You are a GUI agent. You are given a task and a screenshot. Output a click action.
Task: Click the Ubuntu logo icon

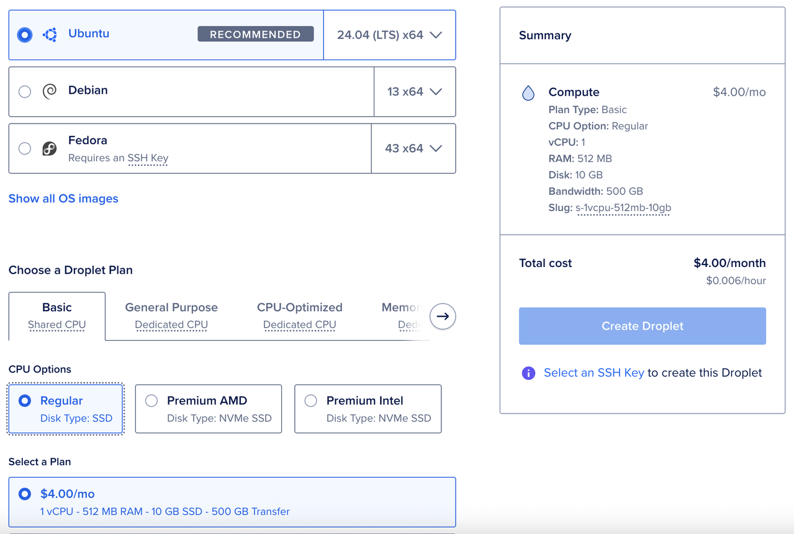tap(50, 35)
